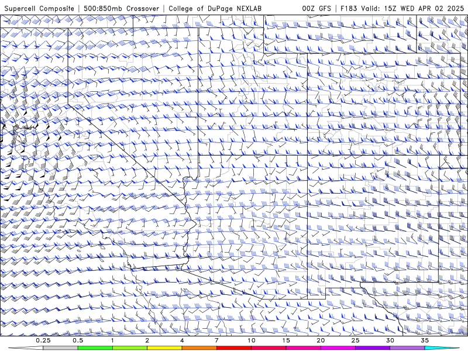Screen dimensions: 468x351
Task: Click the 'Supercell Composite' title text
Action: pos(39,8)
